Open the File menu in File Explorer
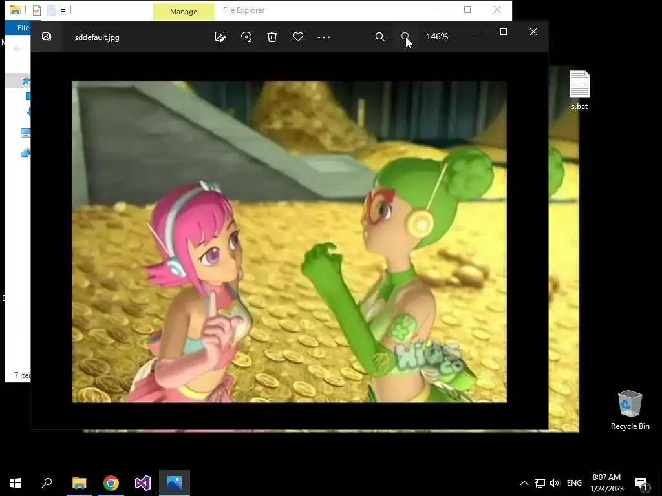 click(x=23, y=28)
